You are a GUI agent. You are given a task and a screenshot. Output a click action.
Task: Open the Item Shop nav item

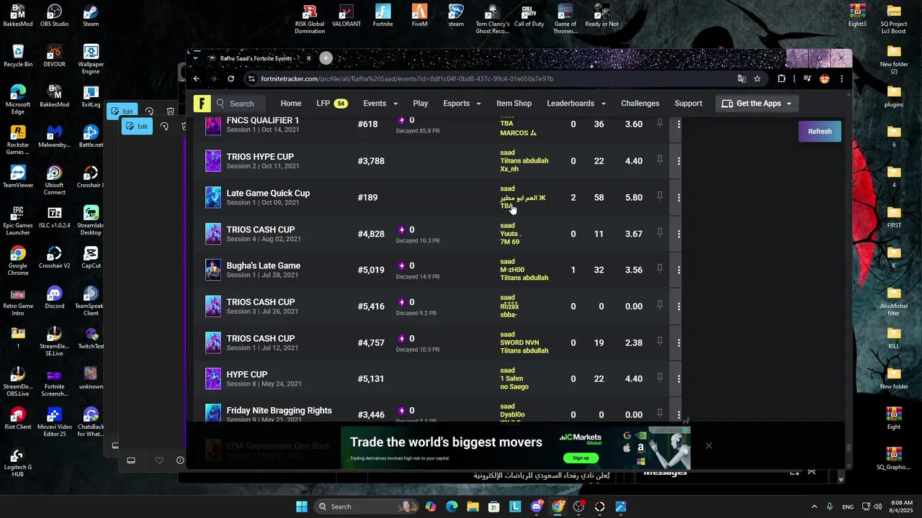514,104
